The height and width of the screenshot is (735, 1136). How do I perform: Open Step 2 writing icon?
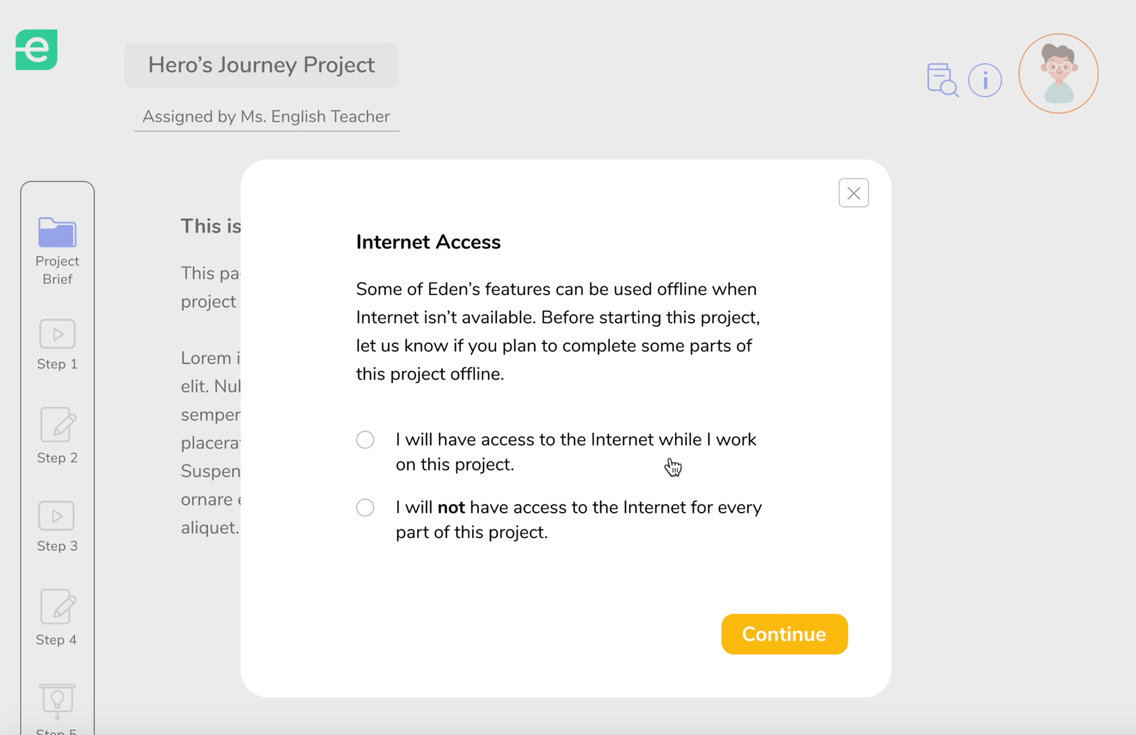pyautogui.click(x=58, y=424)
